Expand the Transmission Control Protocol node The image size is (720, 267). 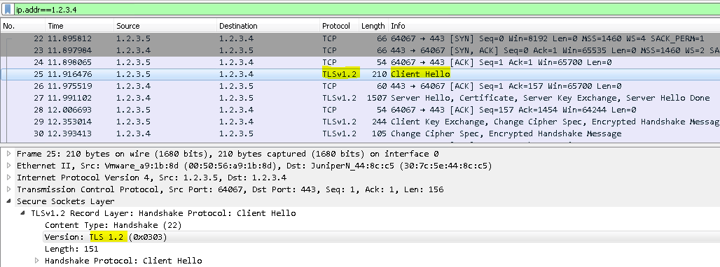[8, 189]
